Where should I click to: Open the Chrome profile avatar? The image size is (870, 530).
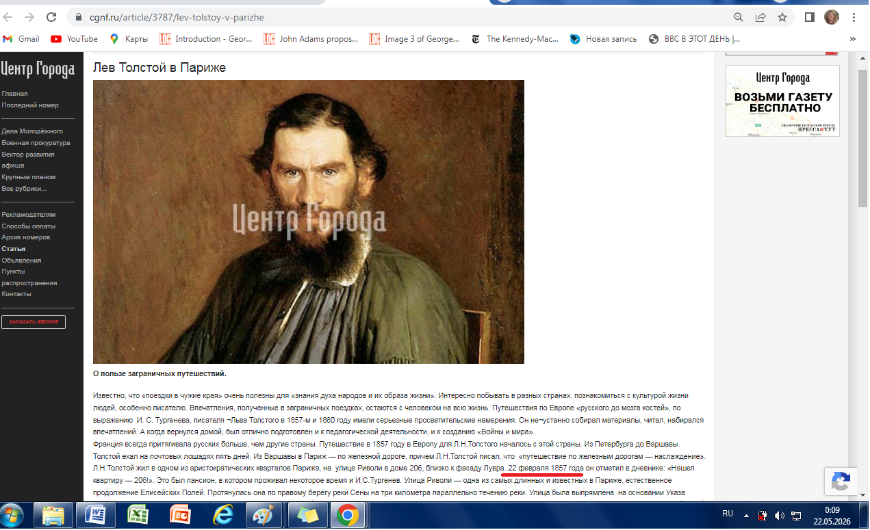click(832, 17)
